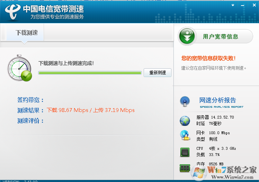Close the speed test window
Image resolution: width=259 pixels, height=182 pixels.
pos(254,5)
